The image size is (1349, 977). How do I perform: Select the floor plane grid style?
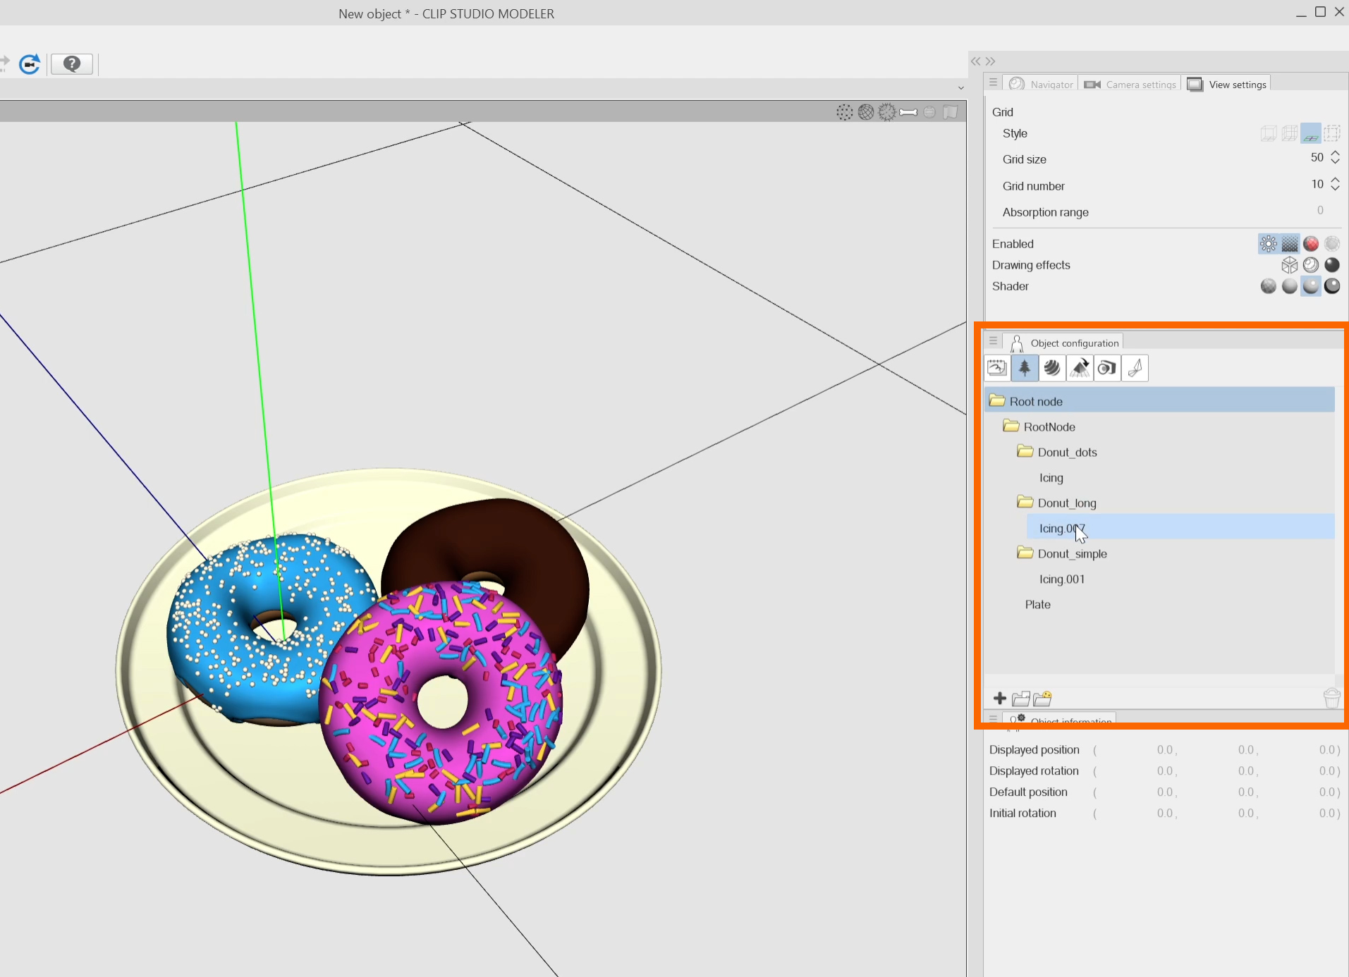coord(1311,133)
